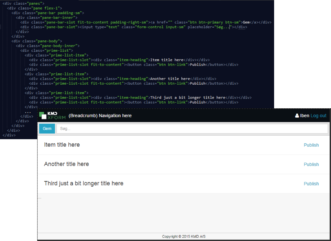Click the "pane-body-inner" div code line
Viewport: 331px width, 241px height.
48,46
